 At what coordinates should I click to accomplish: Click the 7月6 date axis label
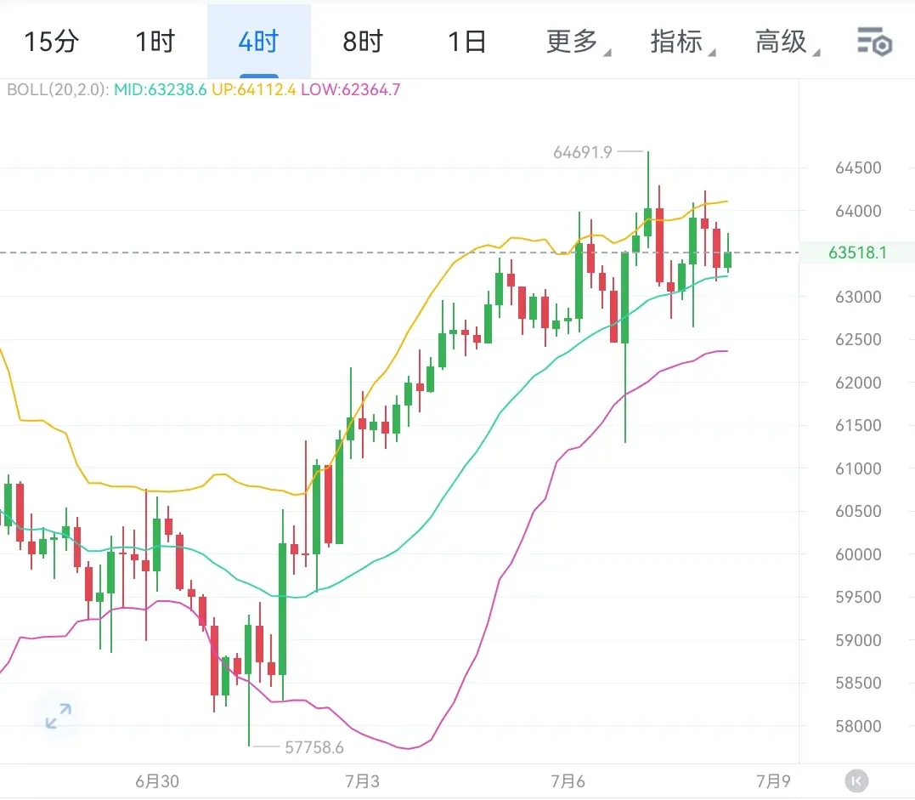(x=568, y=780)
